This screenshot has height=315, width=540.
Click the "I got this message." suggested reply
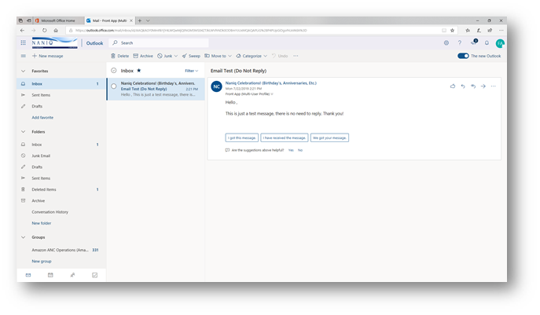237,137
